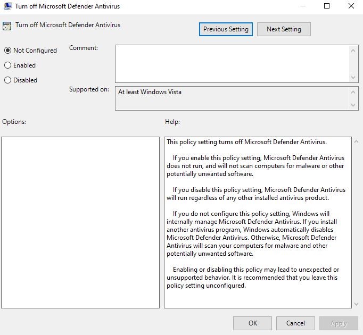Click the 'Help:' label
Image resolution: width=363 pixels, height=335 pixels.
pyautogui.click(x=172, y=122)
